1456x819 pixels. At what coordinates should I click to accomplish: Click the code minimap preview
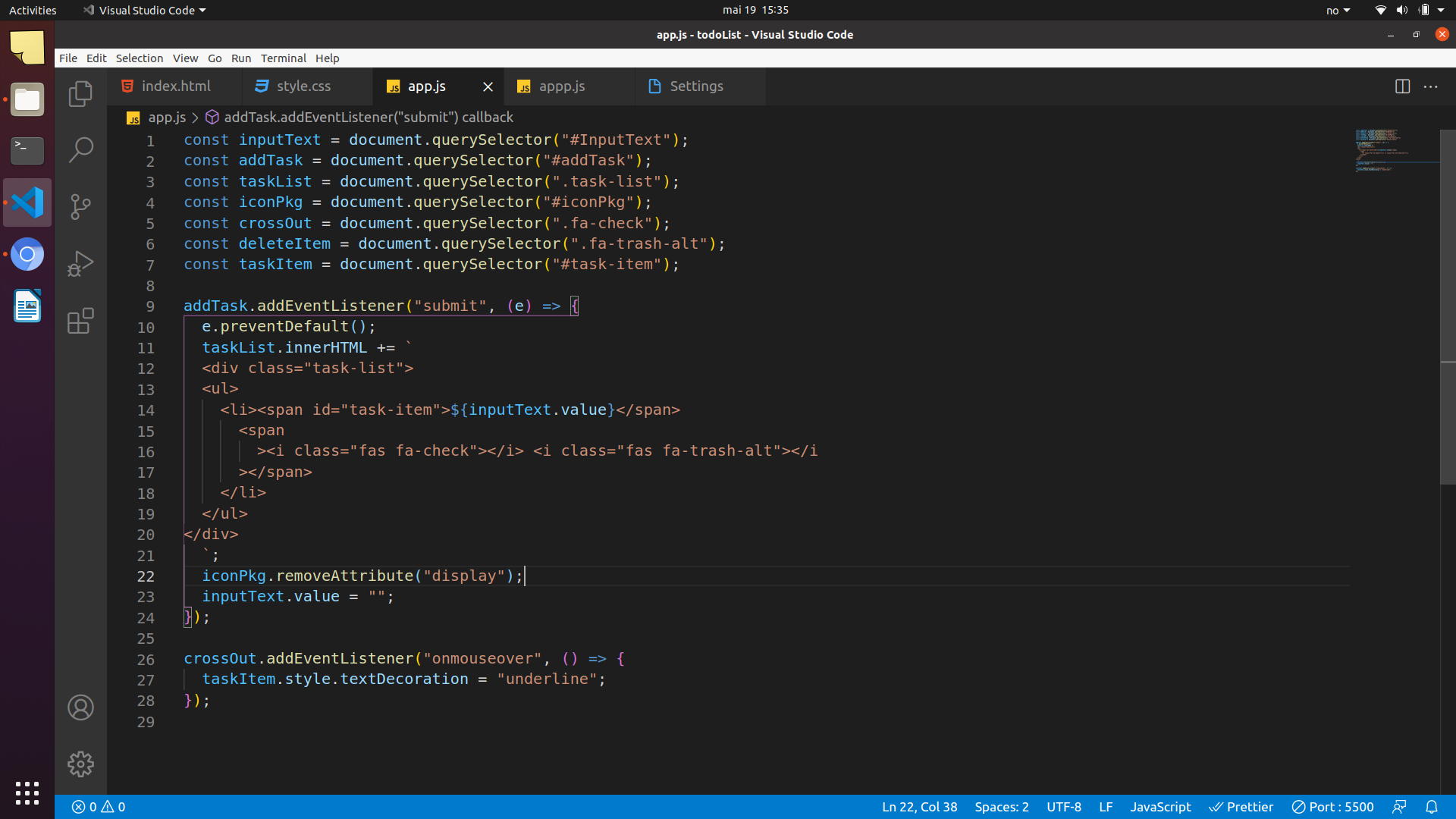click(x=1382, y=150)
